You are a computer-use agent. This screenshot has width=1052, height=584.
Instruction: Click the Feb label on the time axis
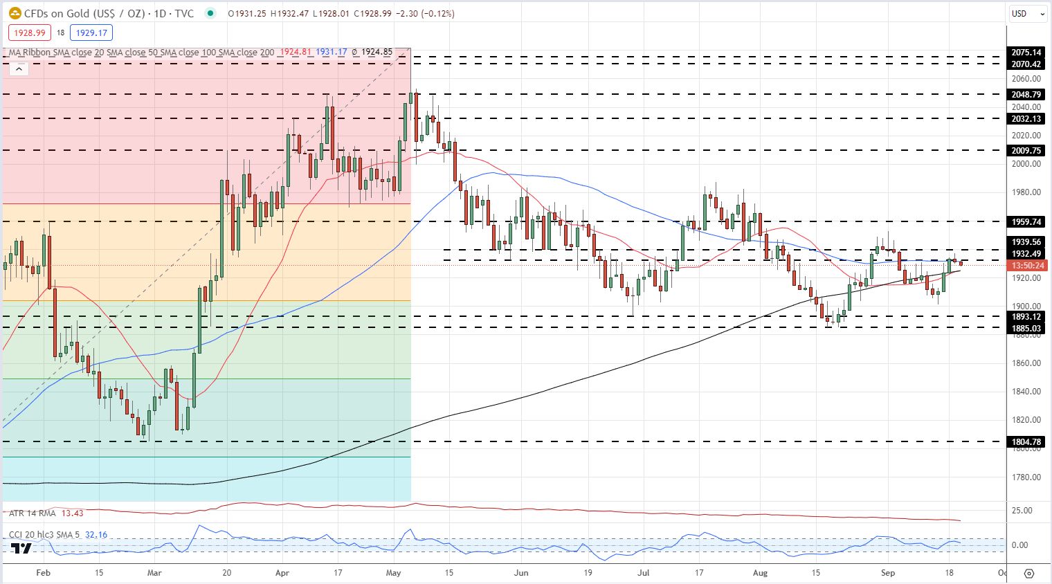click(43, 573)
